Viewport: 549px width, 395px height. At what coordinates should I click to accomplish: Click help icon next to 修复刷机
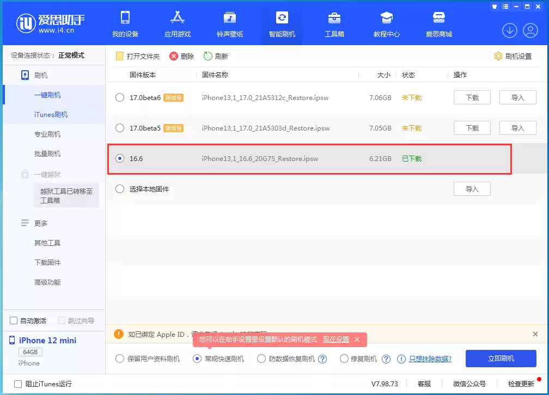tap(386, 359)
